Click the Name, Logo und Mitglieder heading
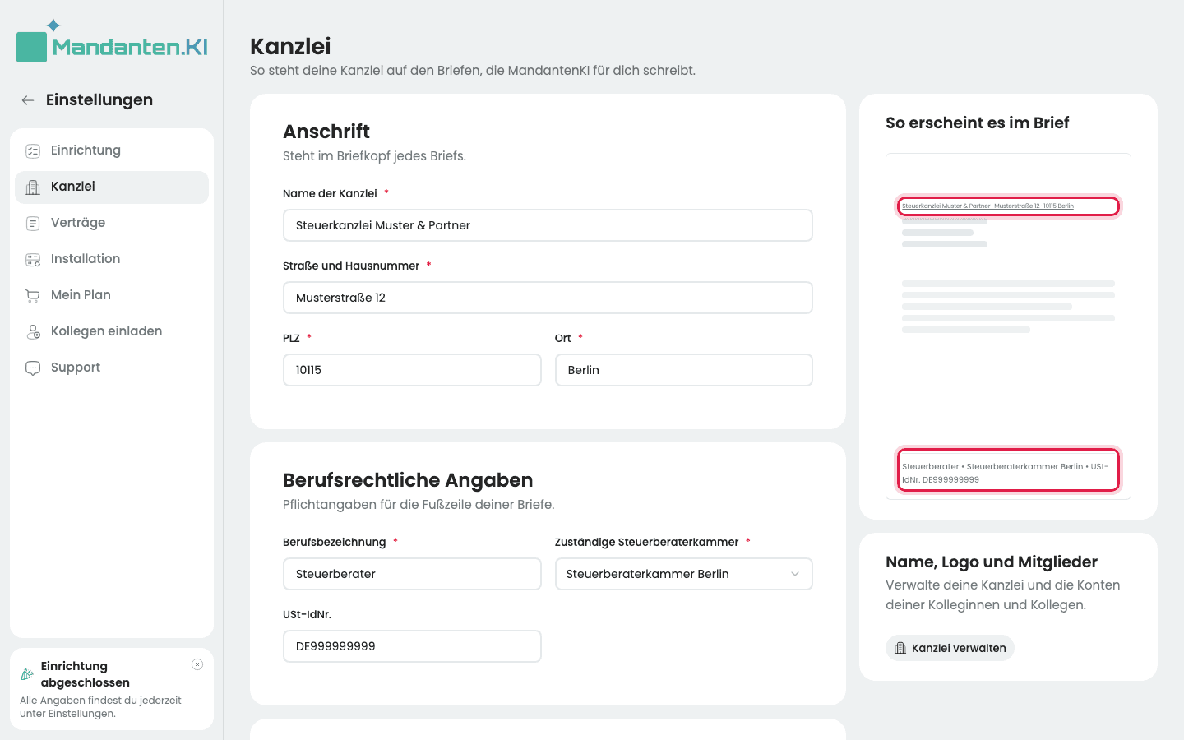 coord(992,562)
